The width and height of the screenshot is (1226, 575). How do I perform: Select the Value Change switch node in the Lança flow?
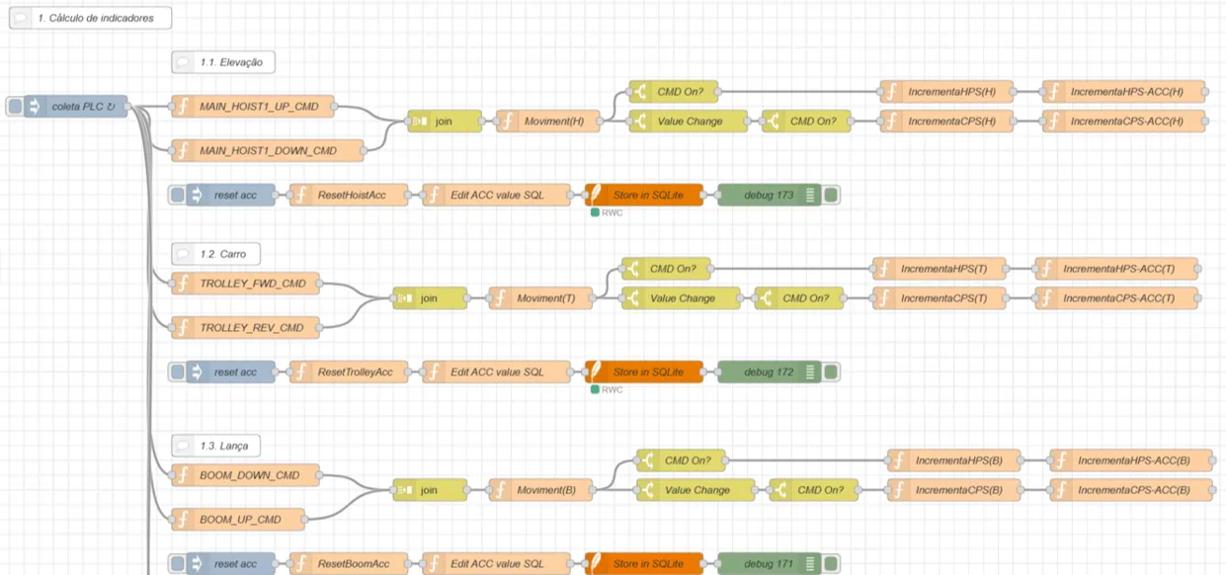[x=695, y=489]
